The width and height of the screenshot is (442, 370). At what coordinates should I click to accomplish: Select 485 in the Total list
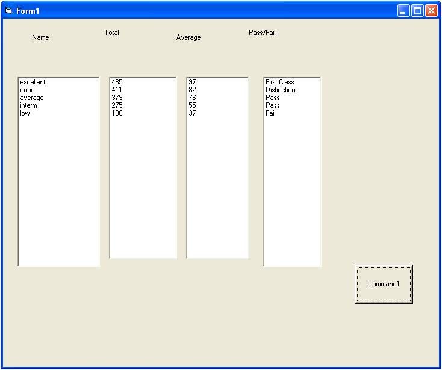click(x=117, y=82)
